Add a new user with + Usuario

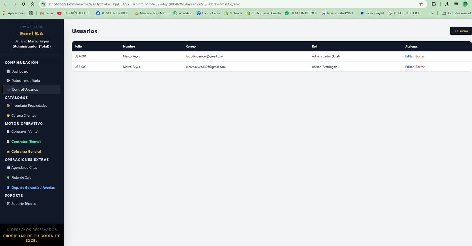(x=461, y=31)
